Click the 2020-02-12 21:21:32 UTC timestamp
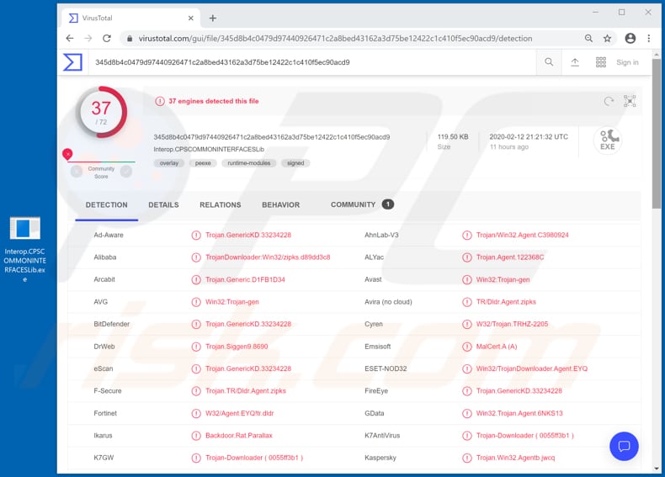This screenshot has height=477, width=665. [x=529, y=137]
